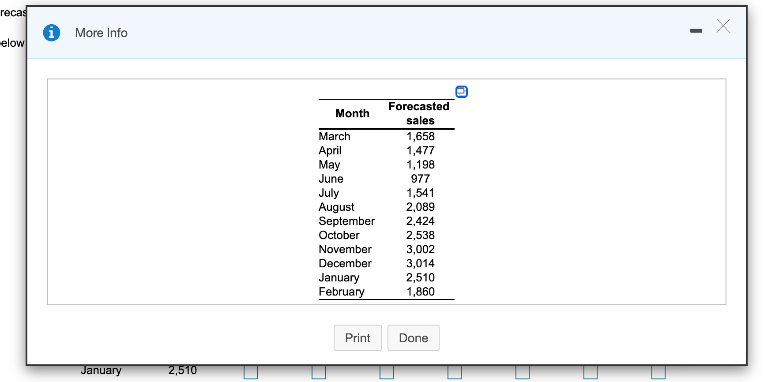Image resolution: width=775 pixels, height=382 pixels.
Task: Click the October value 2,538
Action: pyautogui.click(x=421, y=235)
